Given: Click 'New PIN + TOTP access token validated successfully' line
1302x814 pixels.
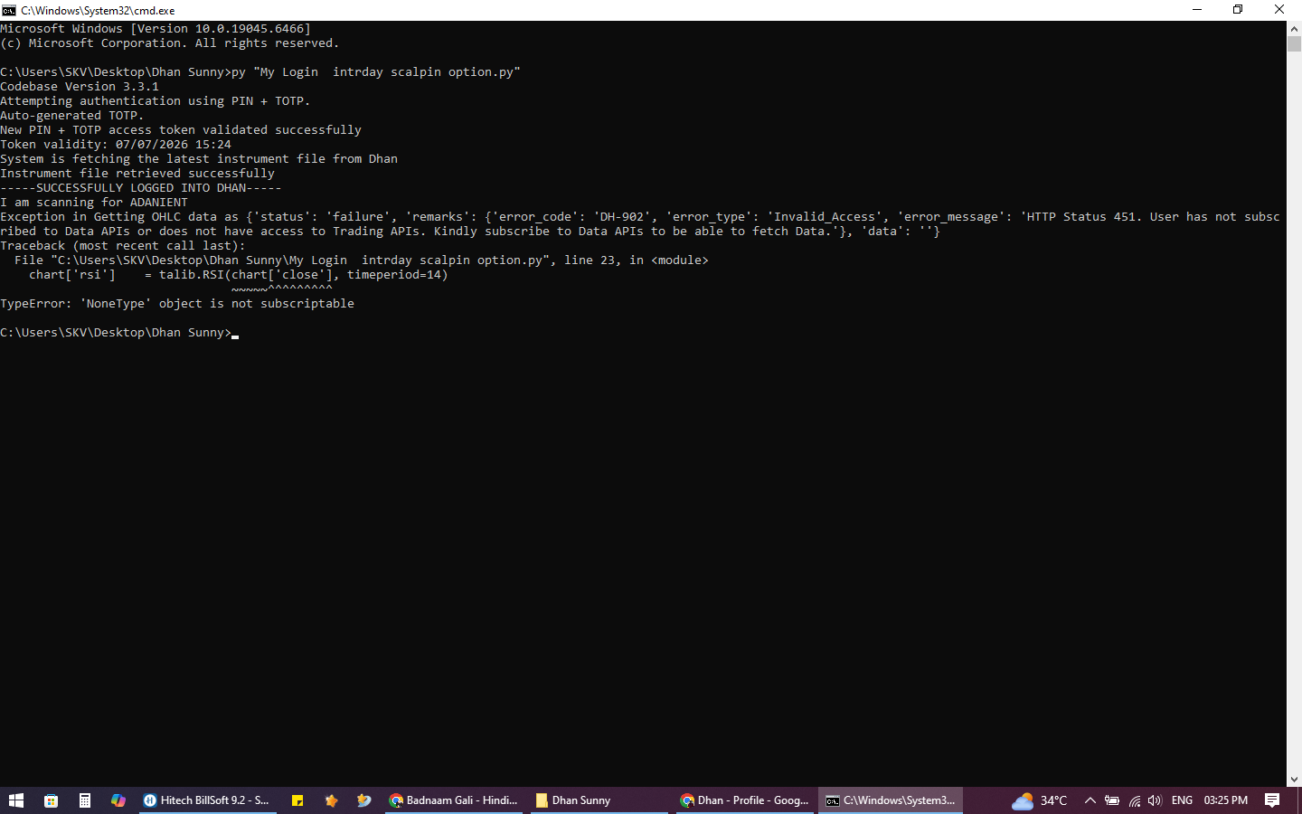Looking at the screenshot, I should [181, 130].
